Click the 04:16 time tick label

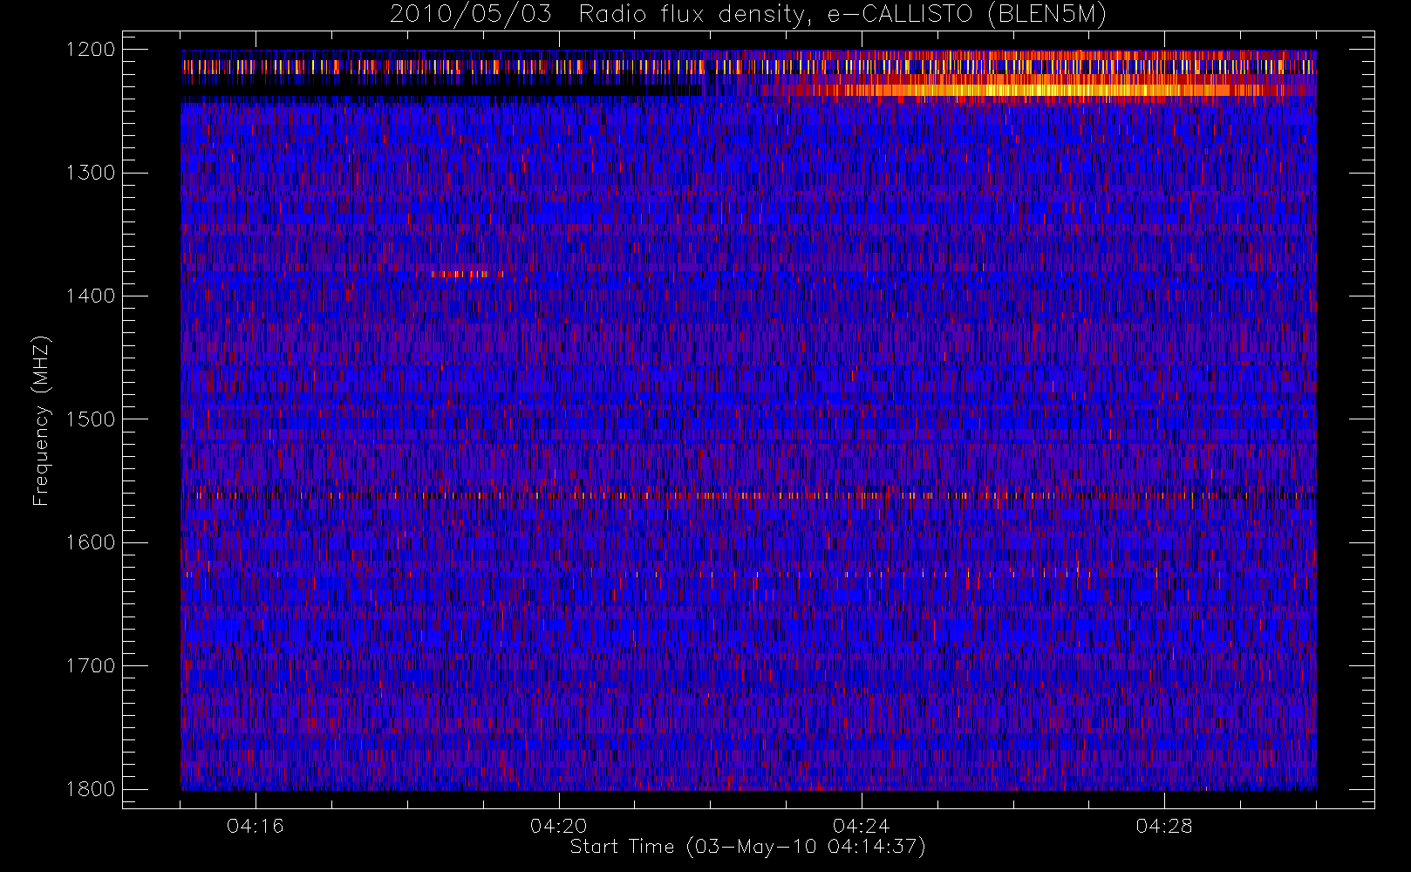coord(256,826)
